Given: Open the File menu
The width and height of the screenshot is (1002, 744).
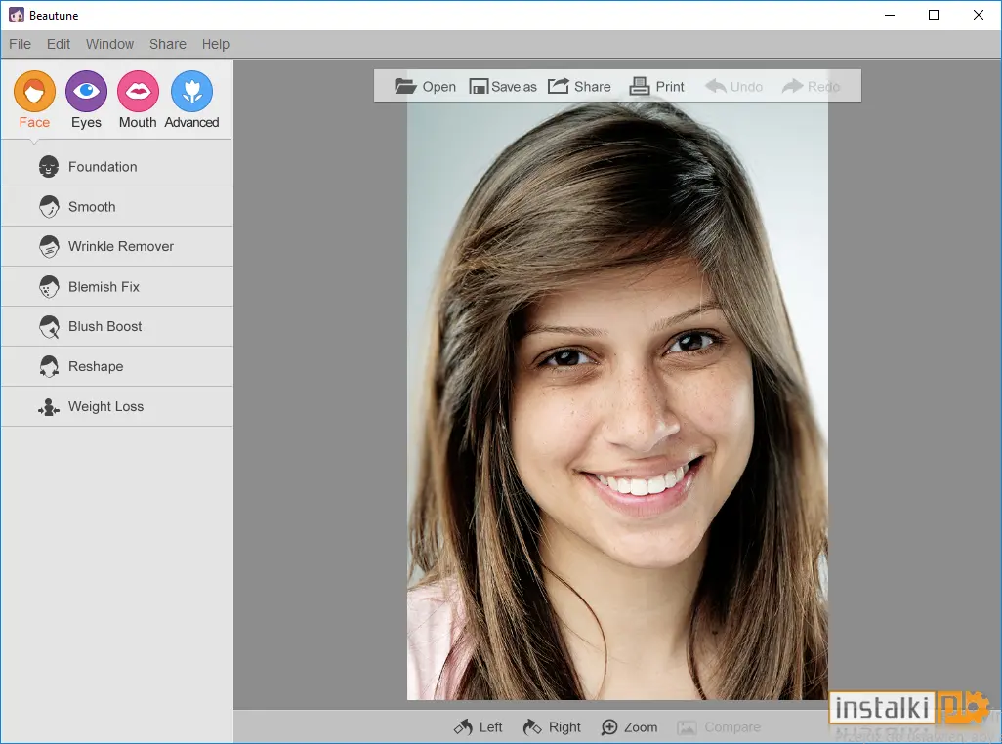Looking at the screenshot, I should pos(20,44).
